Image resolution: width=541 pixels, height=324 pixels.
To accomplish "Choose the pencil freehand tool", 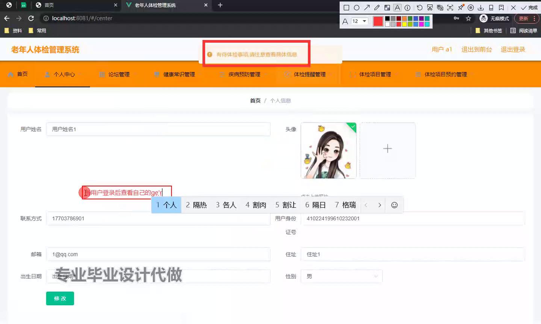I will pos(377,7).
